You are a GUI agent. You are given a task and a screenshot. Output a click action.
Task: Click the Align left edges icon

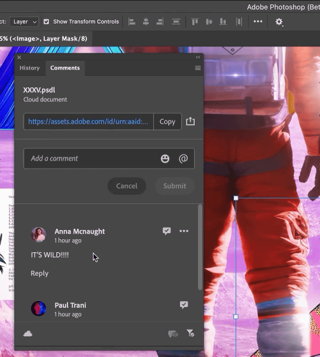point(132,22)
